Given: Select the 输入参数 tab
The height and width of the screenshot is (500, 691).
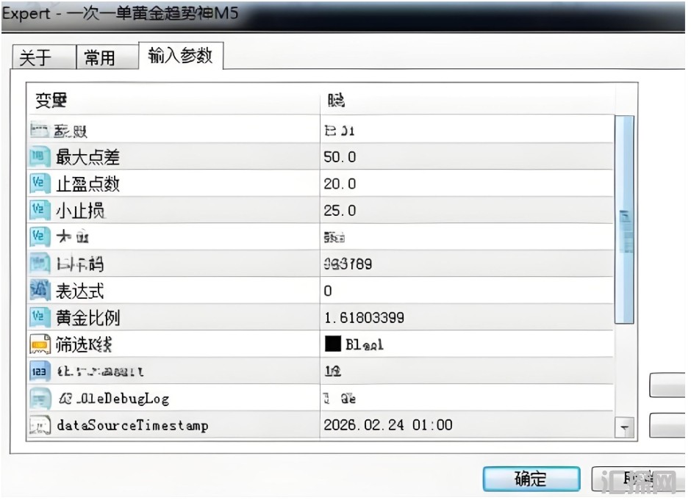Looking at the screenshot, I should coord(180,56).
